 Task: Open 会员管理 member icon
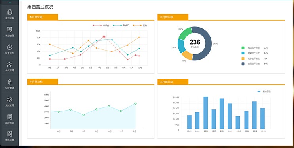coord(9,65)
